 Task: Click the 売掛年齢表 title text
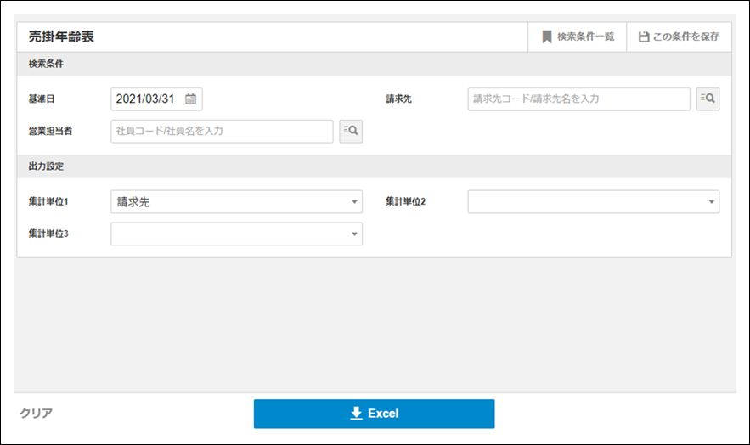tap(61, 37)
